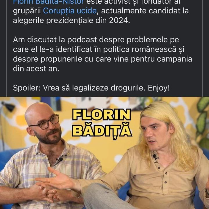Click the lapel microphone on beige shirt

[155, 157]
